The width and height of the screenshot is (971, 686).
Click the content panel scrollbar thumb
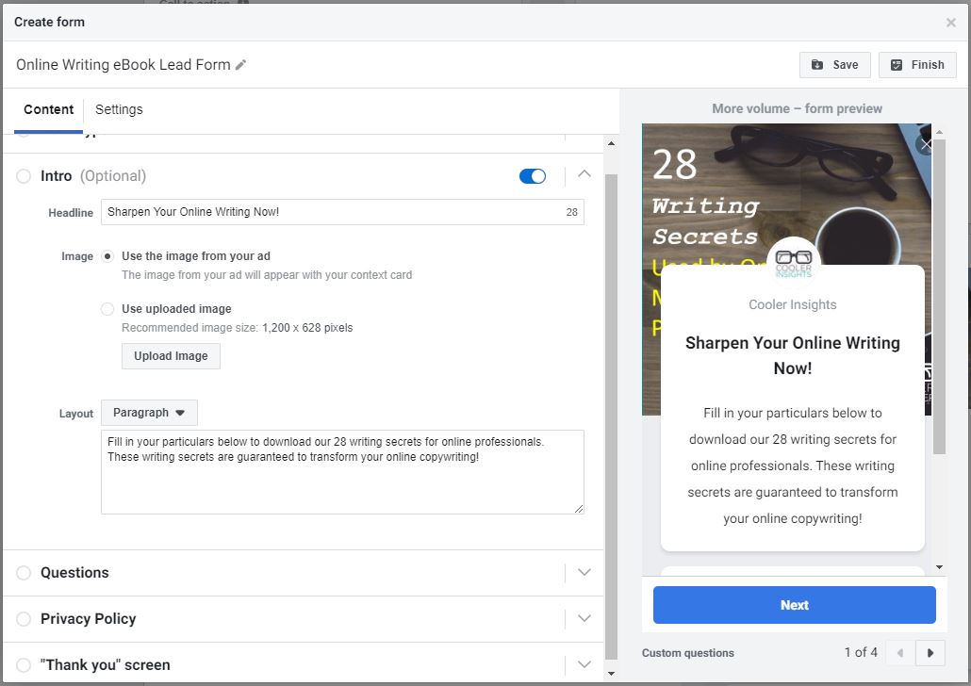click(x=611, y=416)
